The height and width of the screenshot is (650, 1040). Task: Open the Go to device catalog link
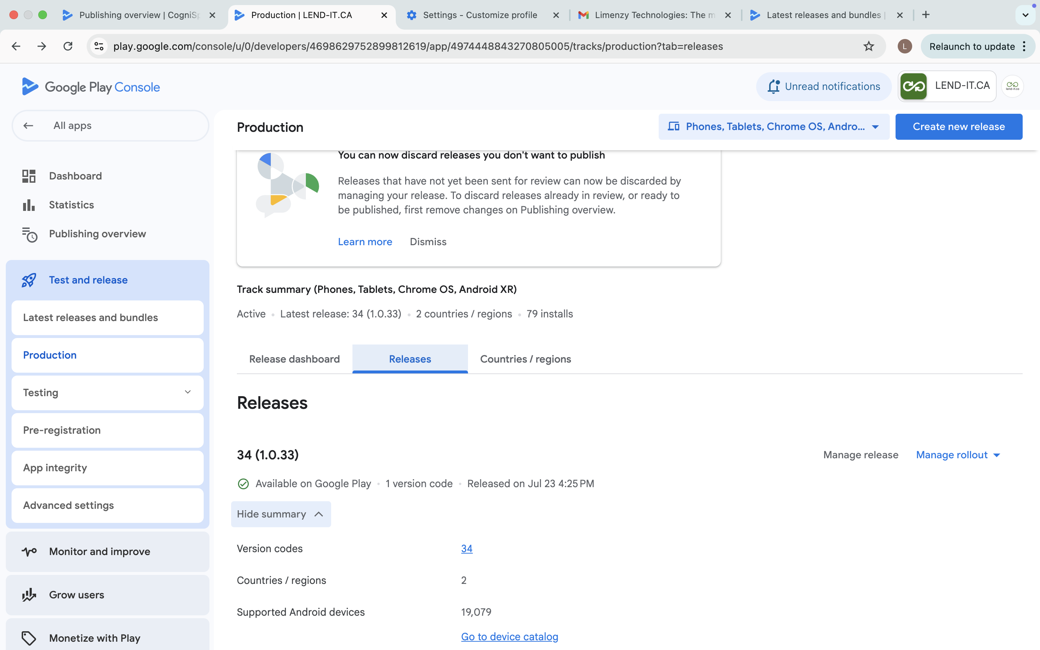coord(509,637)
